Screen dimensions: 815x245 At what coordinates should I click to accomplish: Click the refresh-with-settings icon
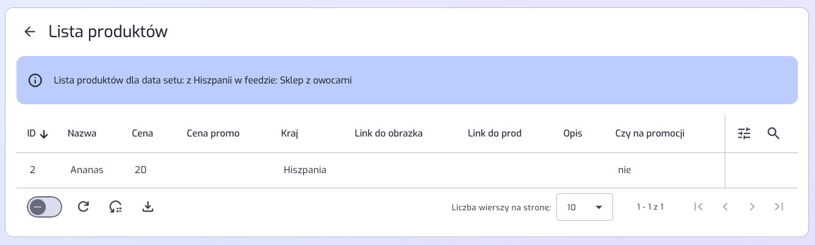[x=115, y=207]
